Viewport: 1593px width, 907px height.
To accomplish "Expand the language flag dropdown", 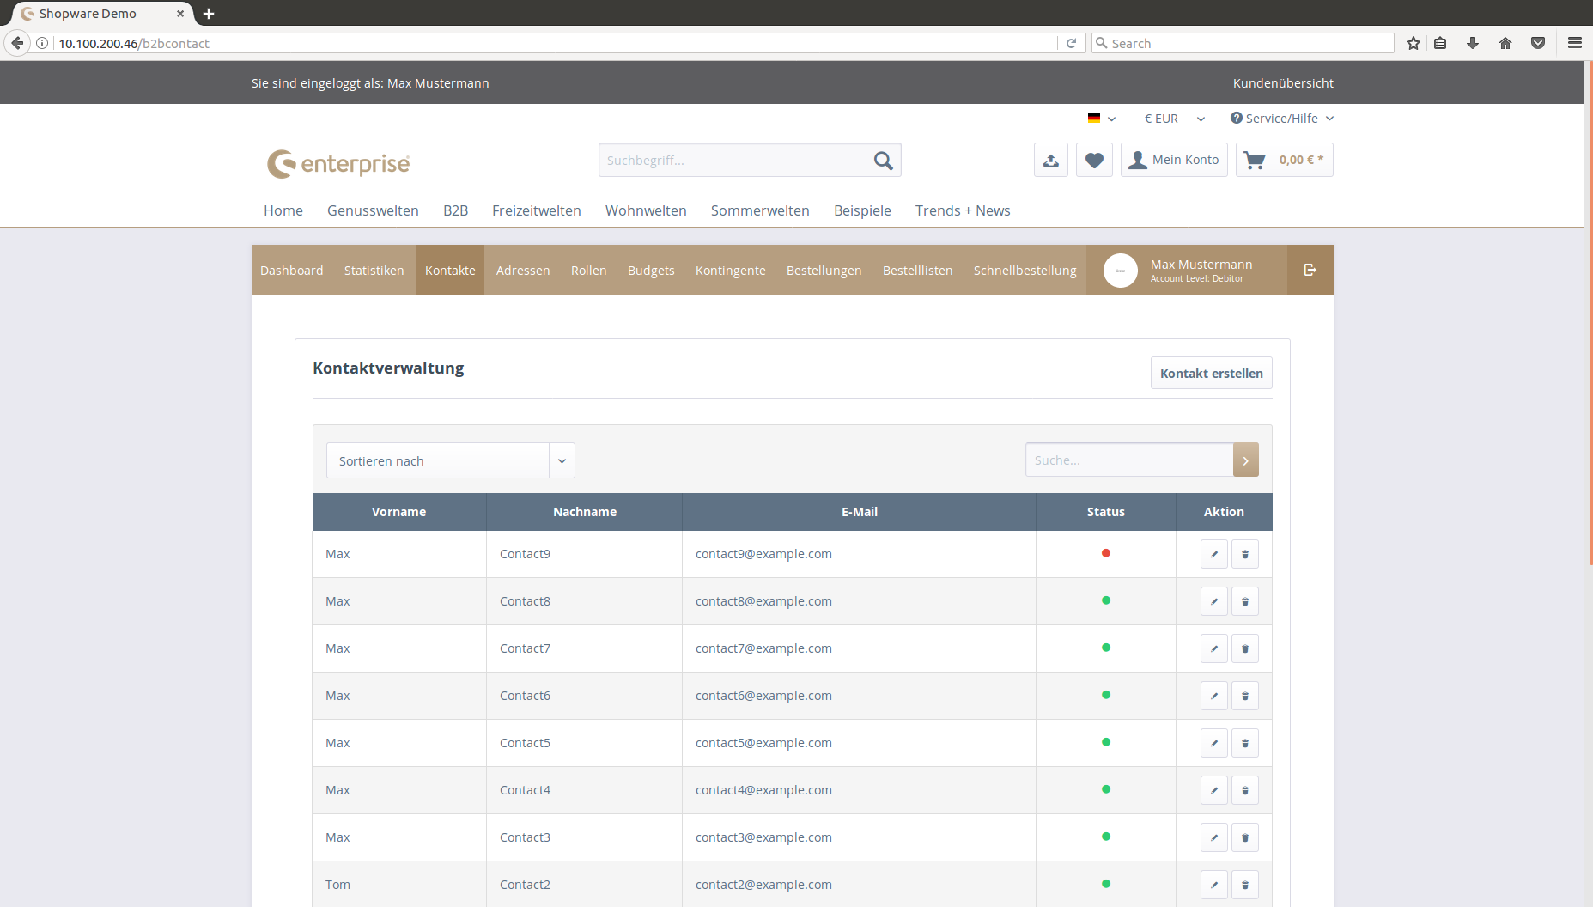I will 1101,119.
